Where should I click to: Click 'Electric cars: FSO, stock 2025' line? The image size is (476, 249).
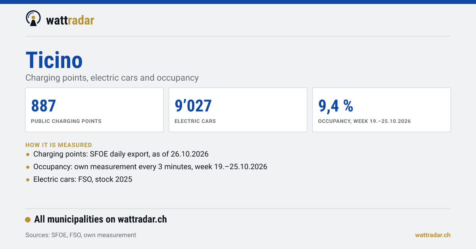coord(83,179)
